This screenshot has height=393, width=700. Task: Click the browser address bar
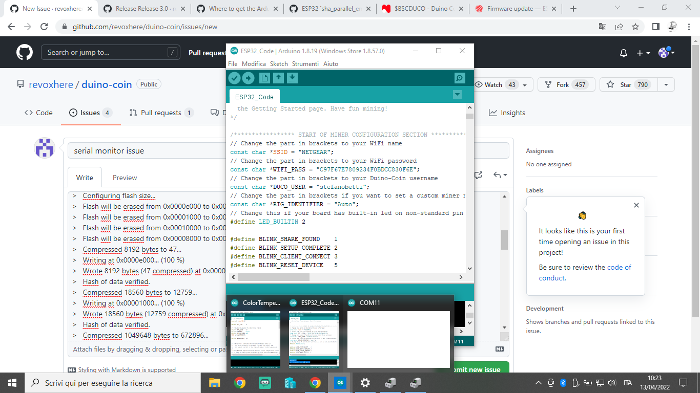(x=328, y=27)
